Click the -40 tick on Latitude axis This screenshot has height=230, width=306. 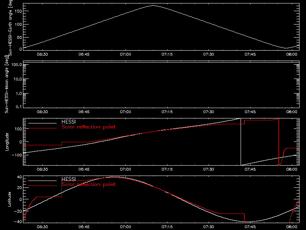coord(18,222)
